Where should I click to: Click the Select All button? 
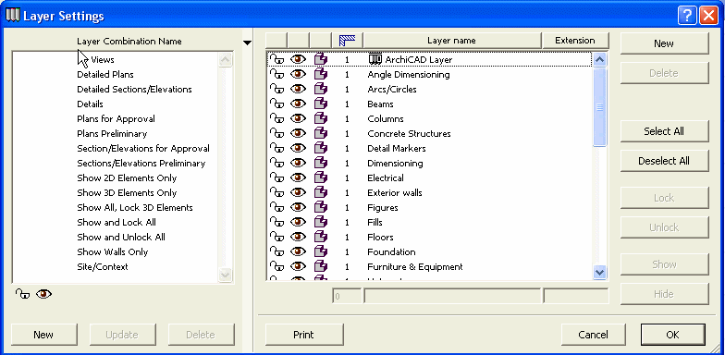tap(664, 131)
